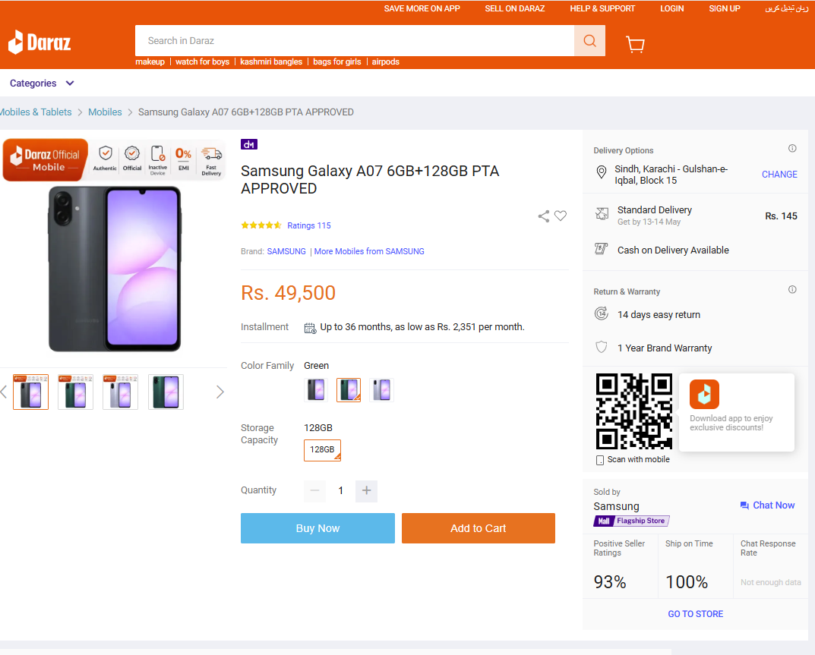Click the Daraz app download icon
Screen dimensions: 815x655
[704, 394]
